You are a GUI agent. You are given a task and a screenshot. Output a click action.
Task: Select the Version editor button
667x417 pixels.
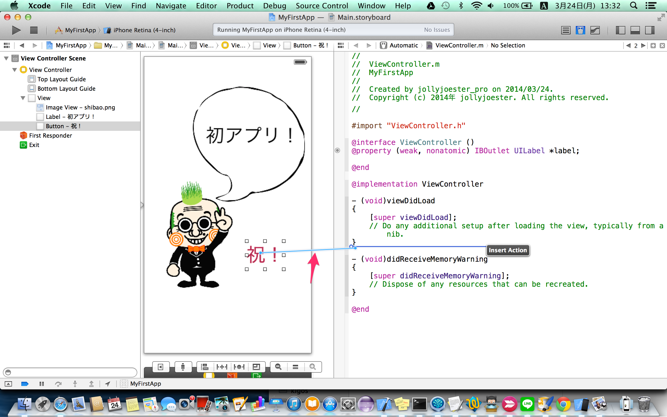(595, 30)
